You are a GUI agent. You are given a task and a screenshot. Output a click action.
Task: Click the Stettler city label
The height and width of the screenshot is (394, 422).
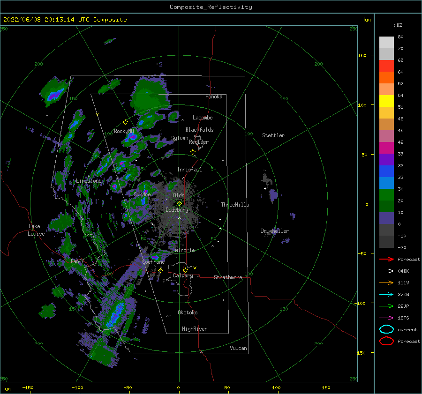coord(273,135)
